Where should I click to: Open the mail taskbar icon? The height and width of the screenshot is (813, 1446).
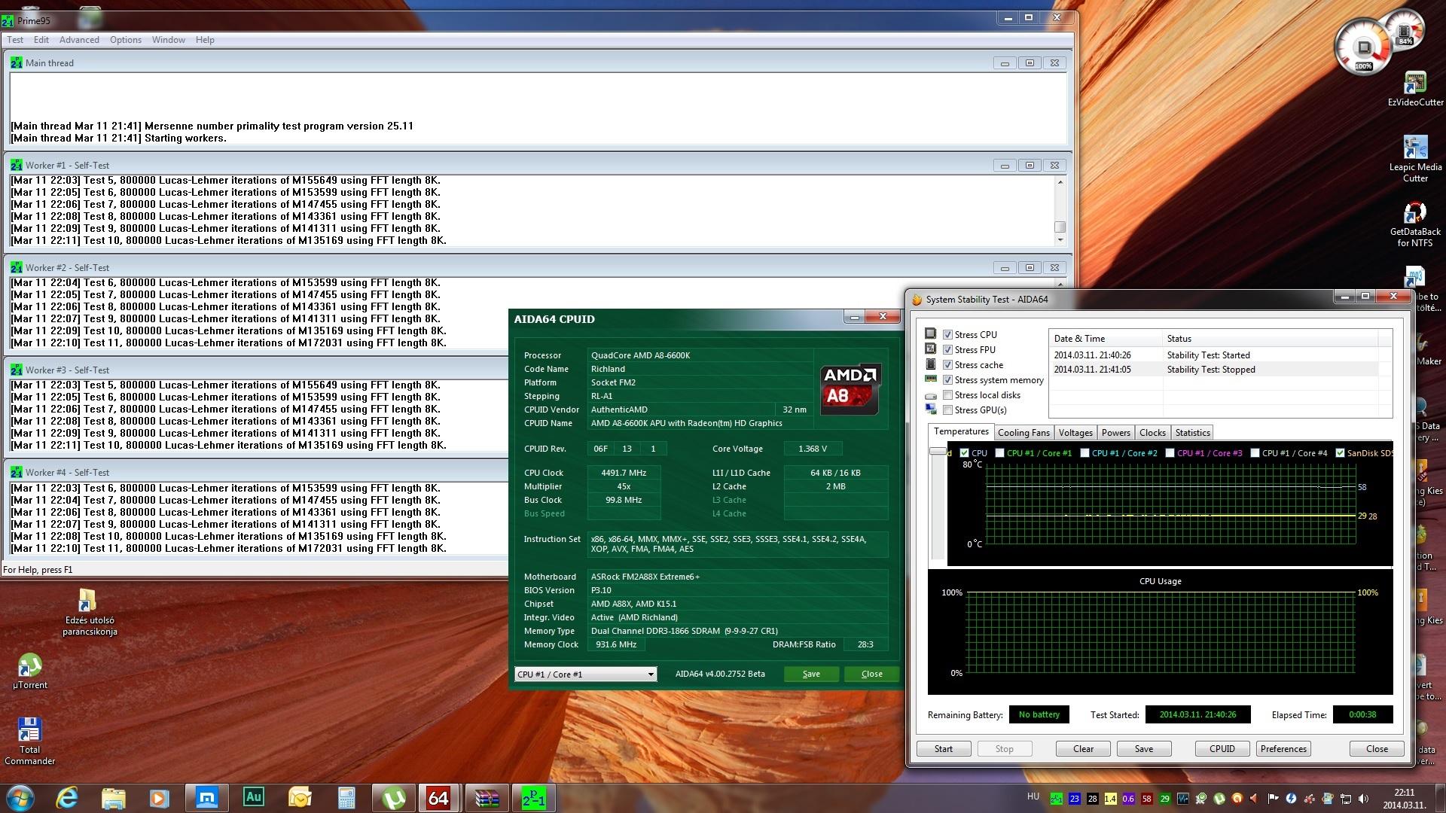coord(300,797)
